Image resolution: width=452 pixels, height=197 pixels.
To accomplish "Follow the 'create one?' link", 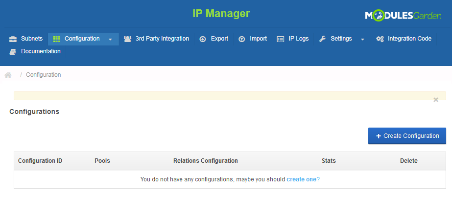I will [x=303, y=179].
